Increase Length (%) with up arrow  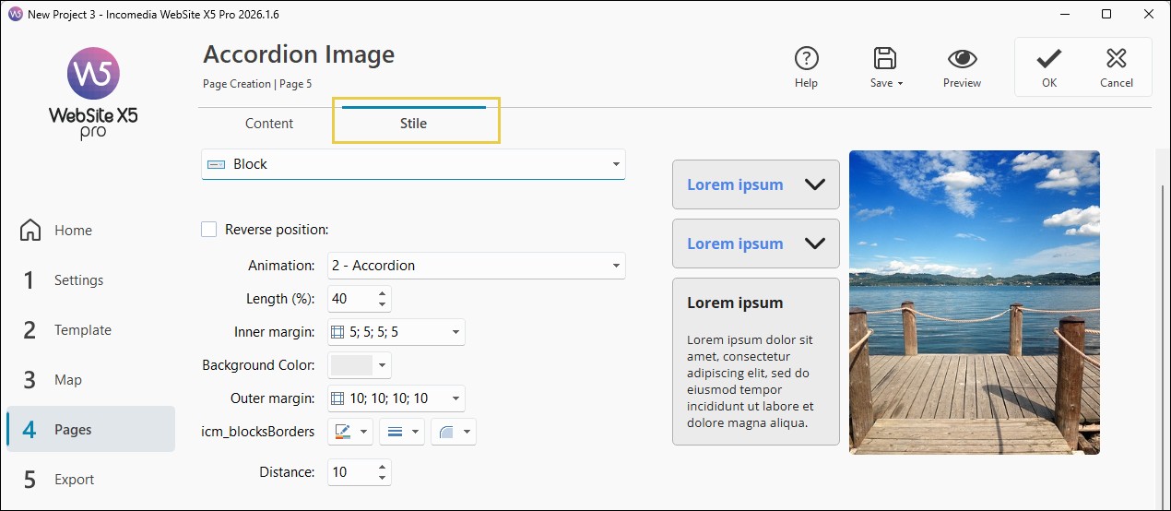(x=383, y=293)
